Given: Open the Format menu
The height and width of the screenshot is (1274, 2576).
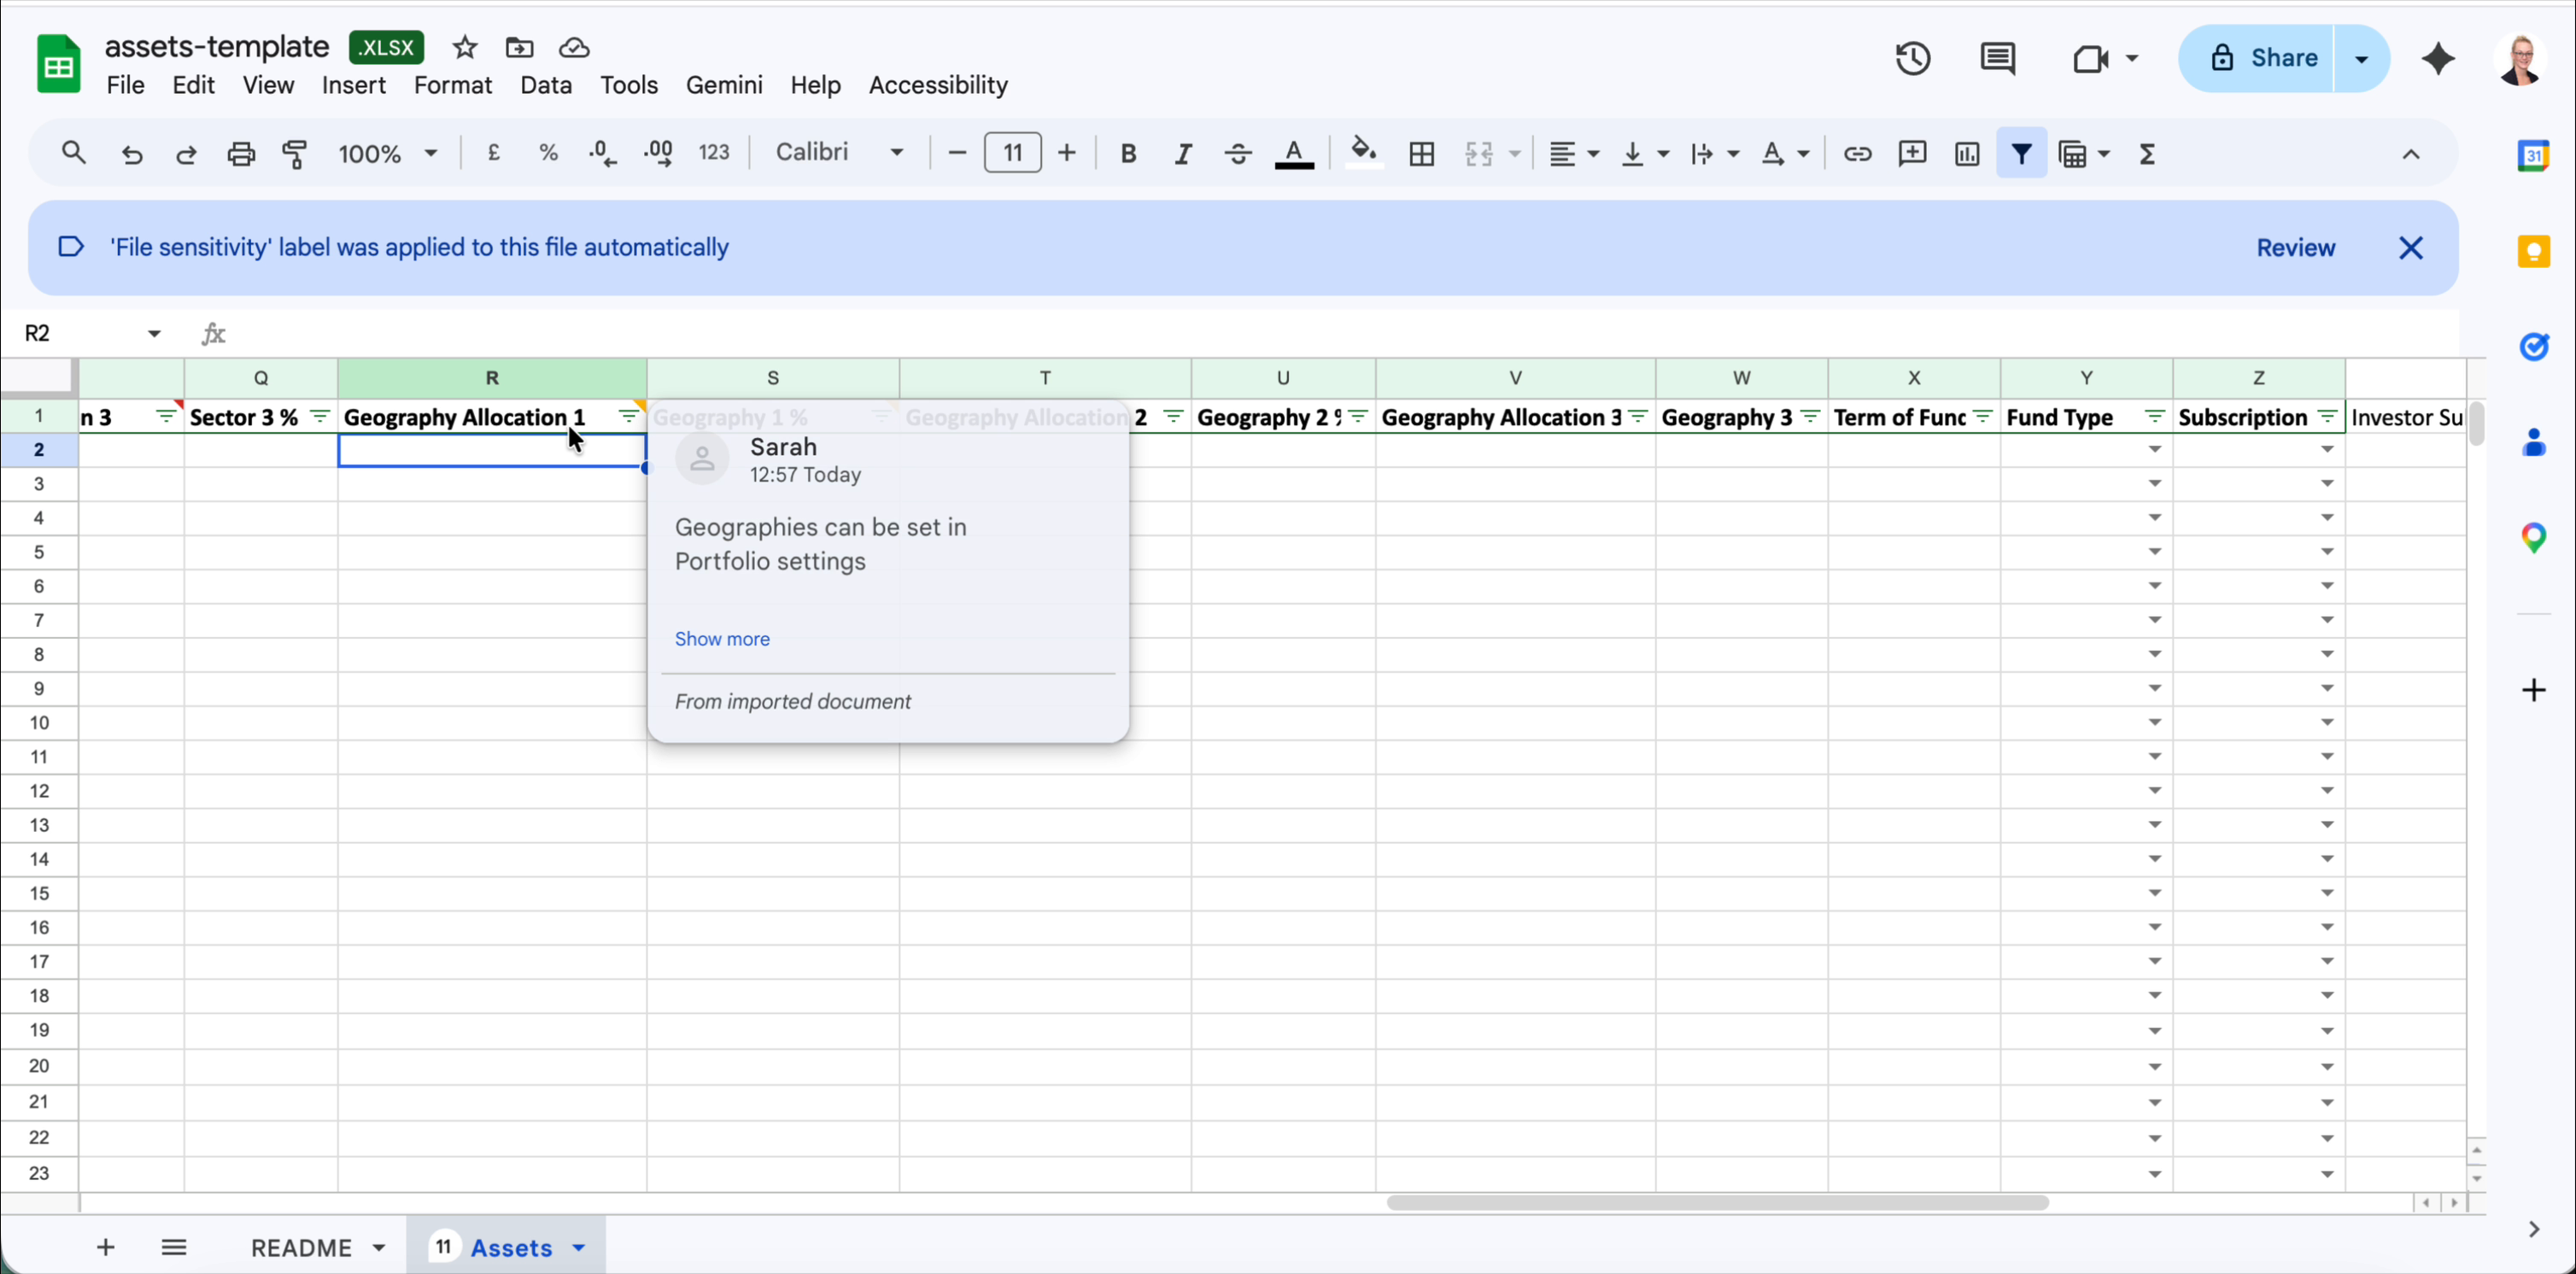Looking at the screenshot, I should click(453, 85).
